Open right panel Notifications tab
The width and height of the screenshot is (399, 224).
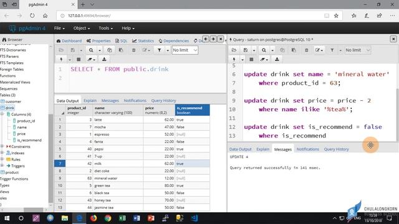pyautogui.click(x=307, y=149)
